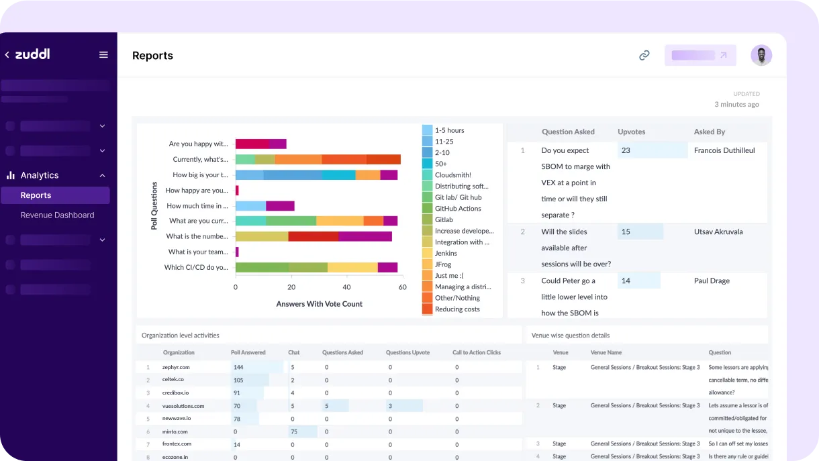Click the chat value 75 for minto.com
Image resolution: width=819 pixels, height=461 pixels.
coord(293,431)
